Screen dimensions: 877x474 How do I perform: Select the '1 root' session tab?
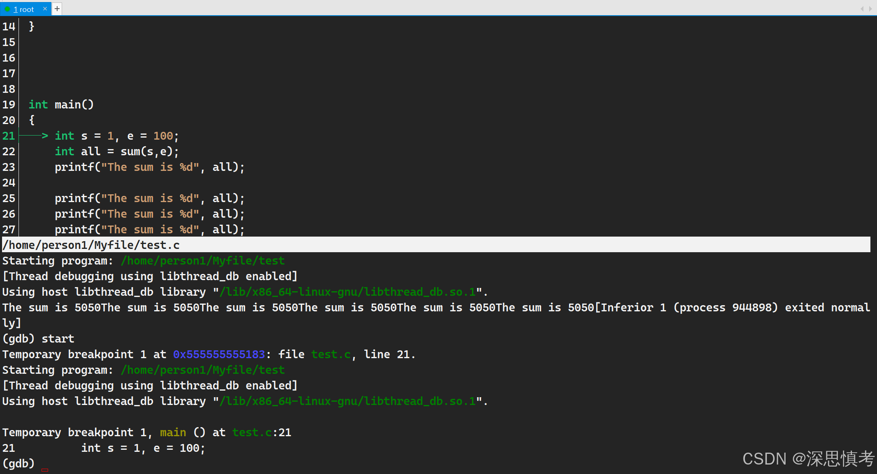tap(24, 9)
